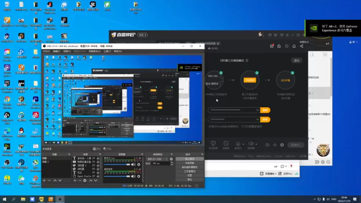
Task: Undock the Scene Transitions panel header icon
Action: [x=172, y=154]
